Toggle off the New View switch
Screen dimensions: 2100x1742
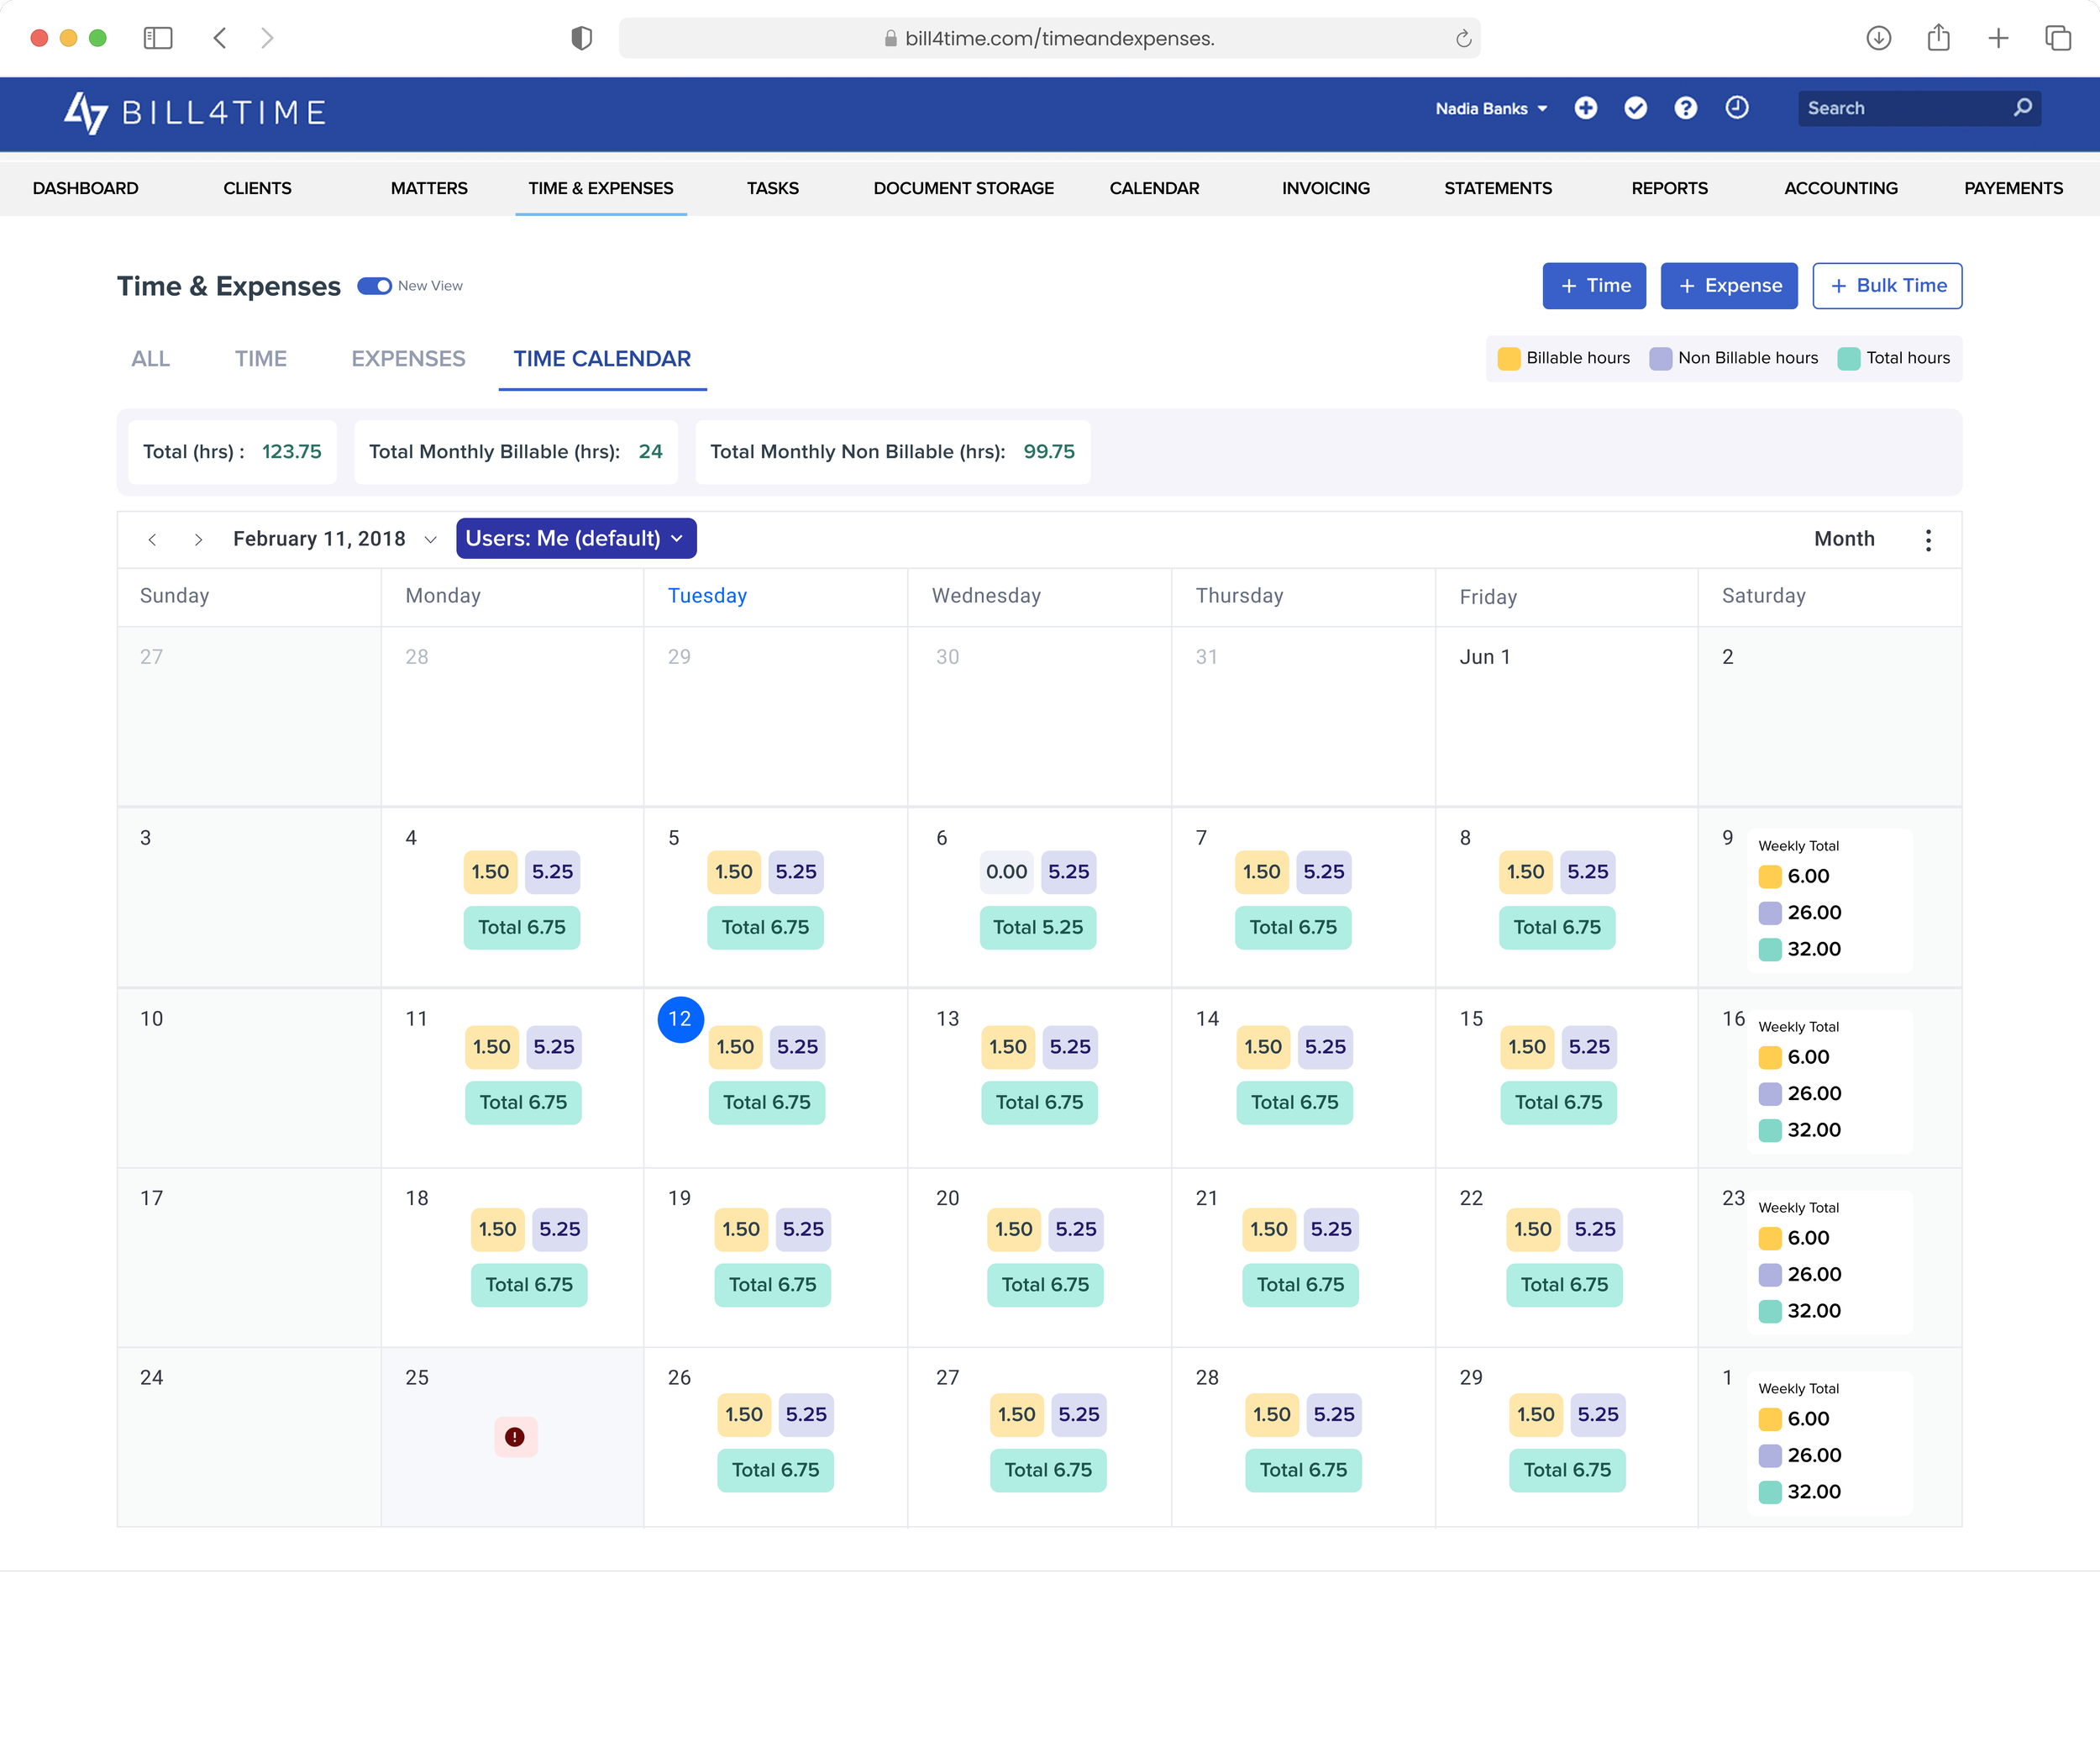pos(374,285)
